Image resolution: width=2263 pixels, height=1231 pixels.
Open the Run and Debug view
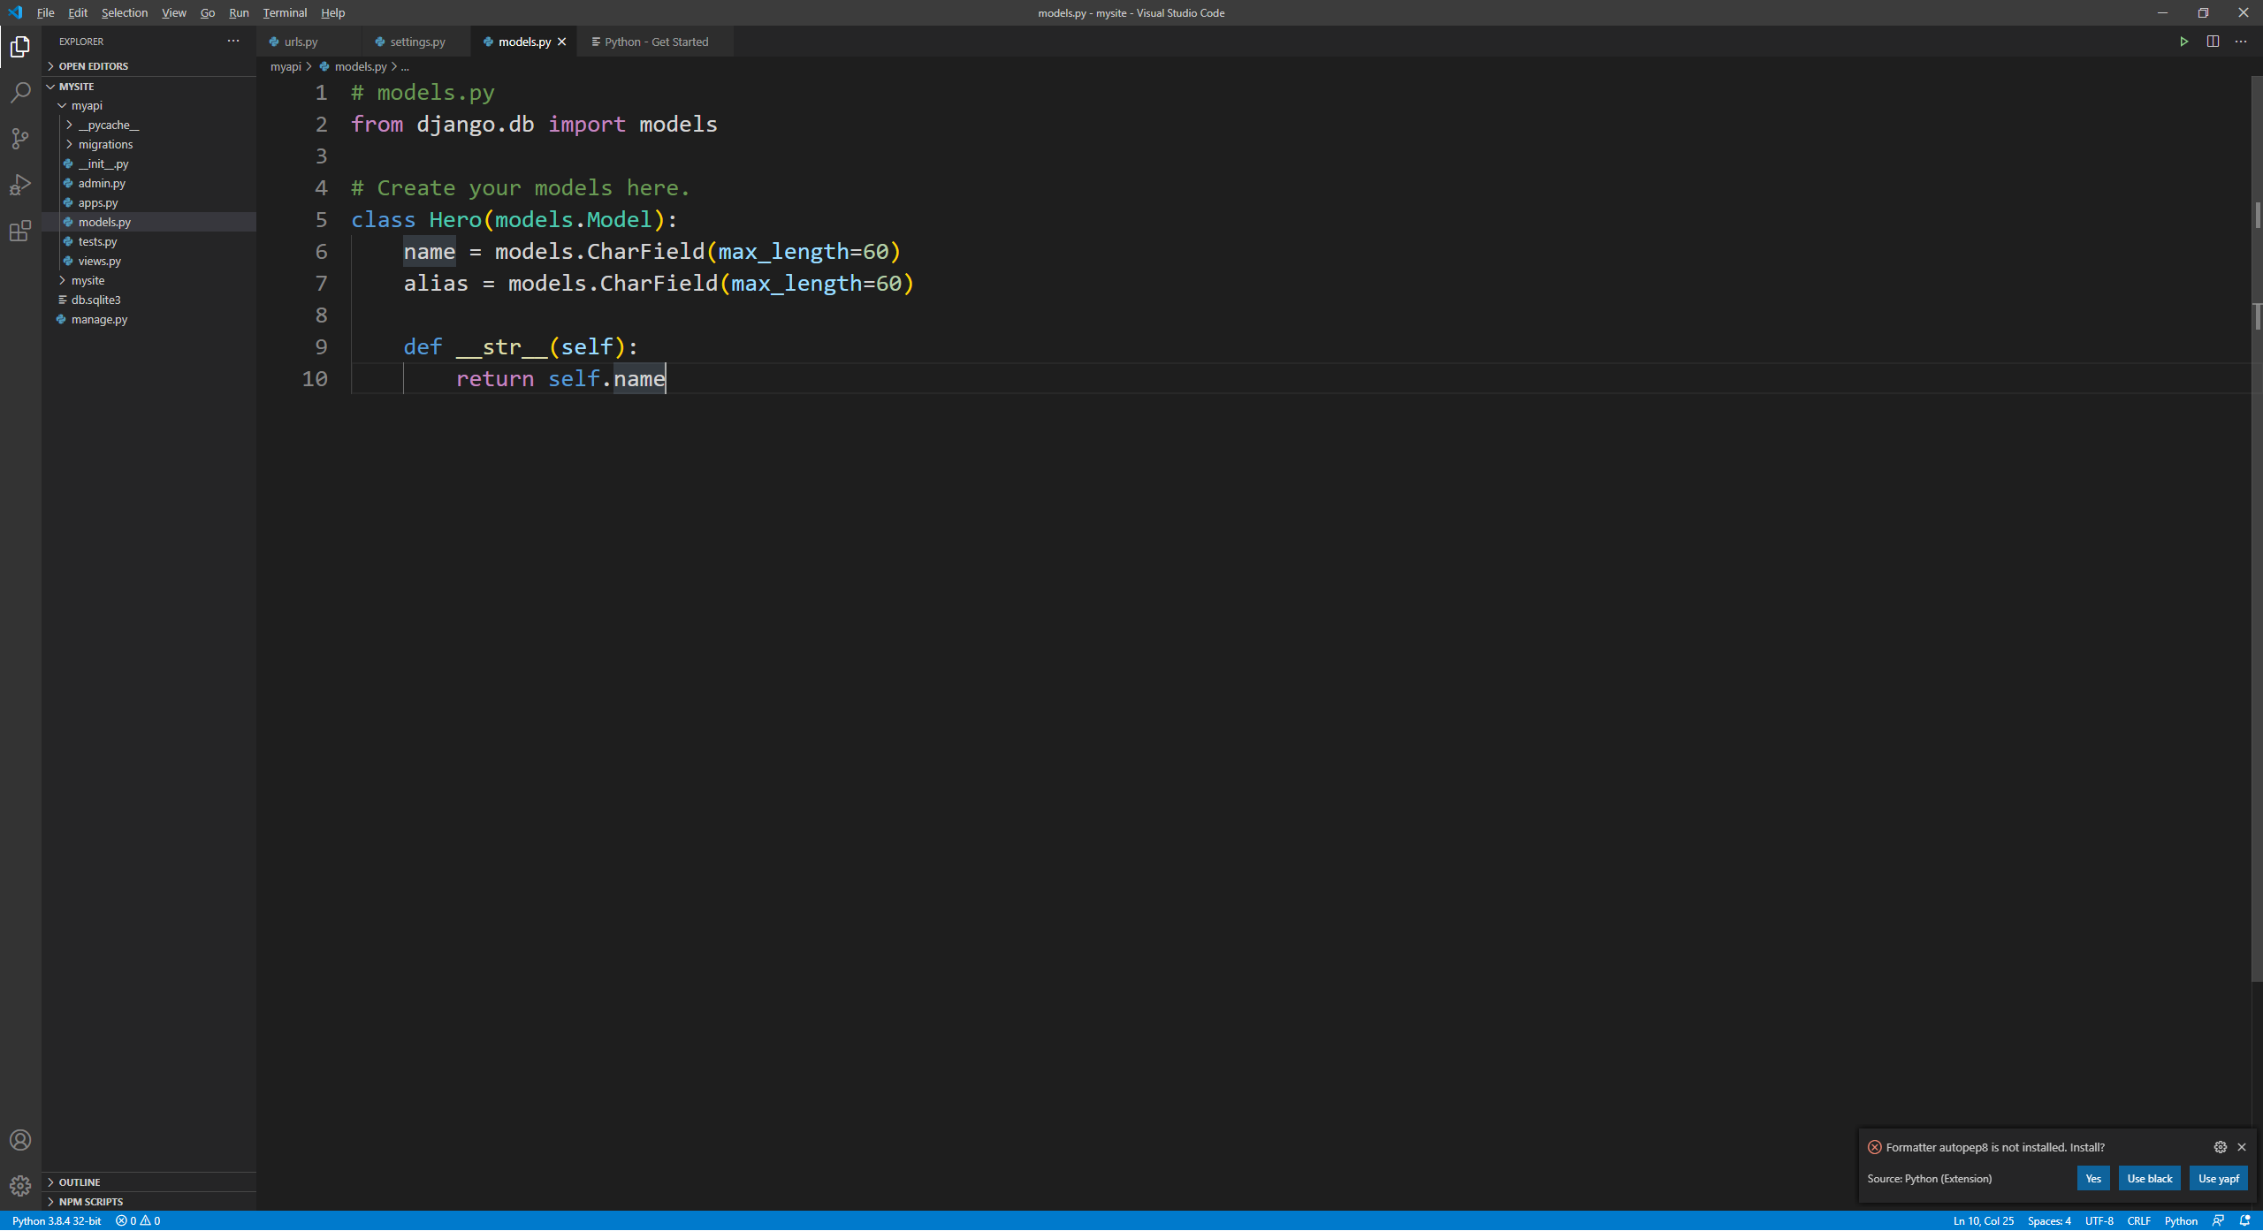pos(20,184)
